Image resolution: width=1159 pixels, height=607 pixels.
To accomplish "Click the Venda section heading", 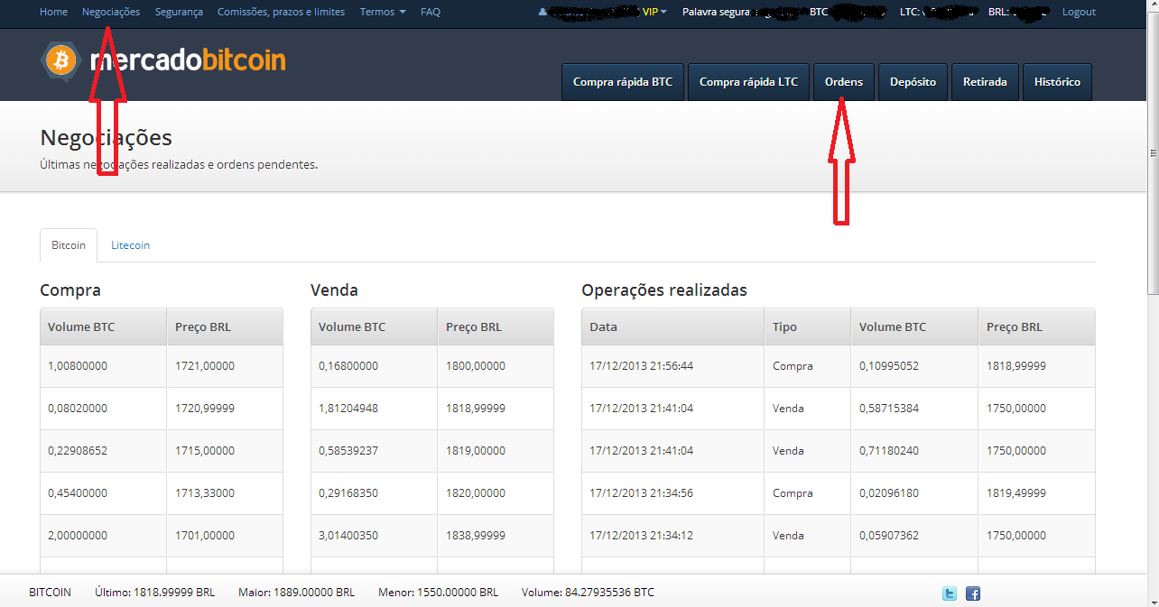I will [x=334, y=290].
